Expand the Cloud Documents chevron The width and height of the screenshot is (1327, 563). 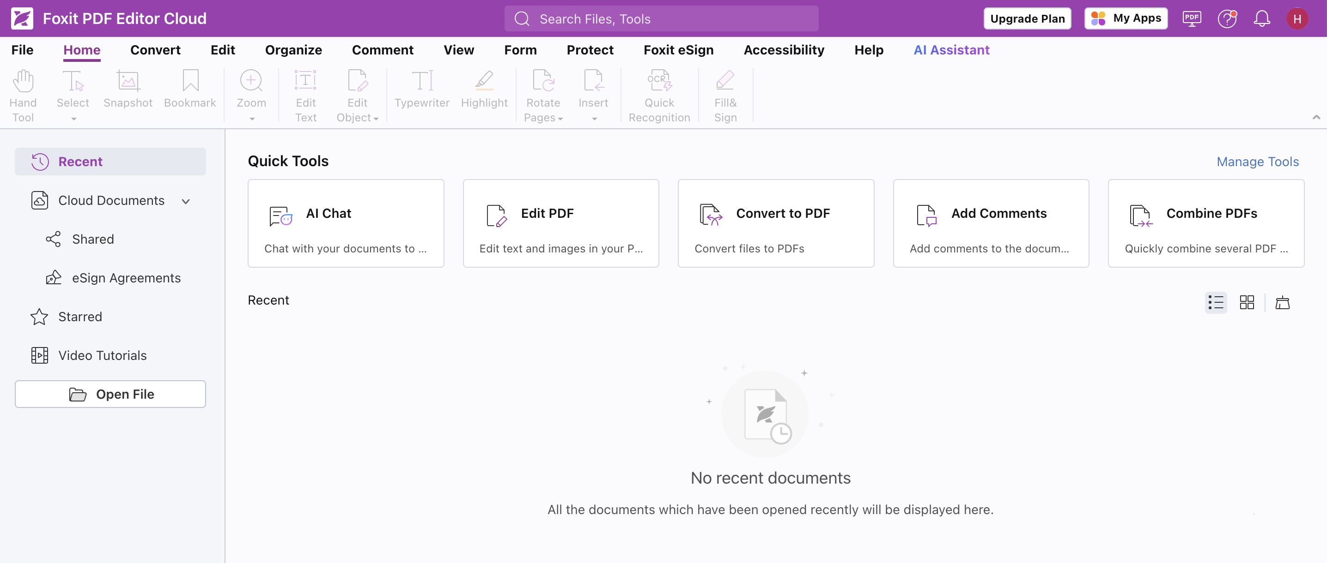pos(186,201)
